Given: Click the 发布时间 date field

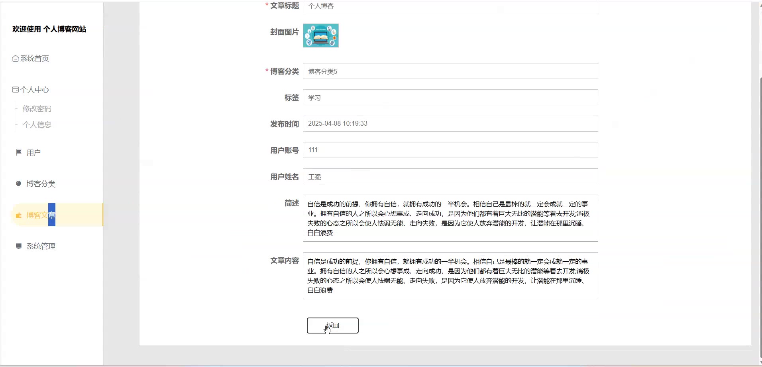Looking at the screenshot, I should (450, 124).
